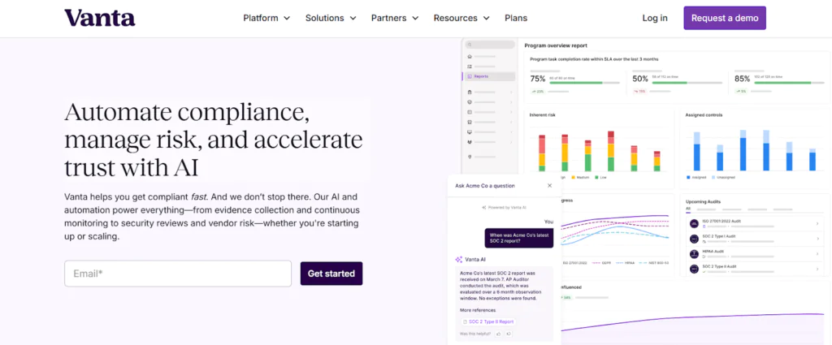Click the ISO 27001:2022 Audit badge icon

(694, 223)
